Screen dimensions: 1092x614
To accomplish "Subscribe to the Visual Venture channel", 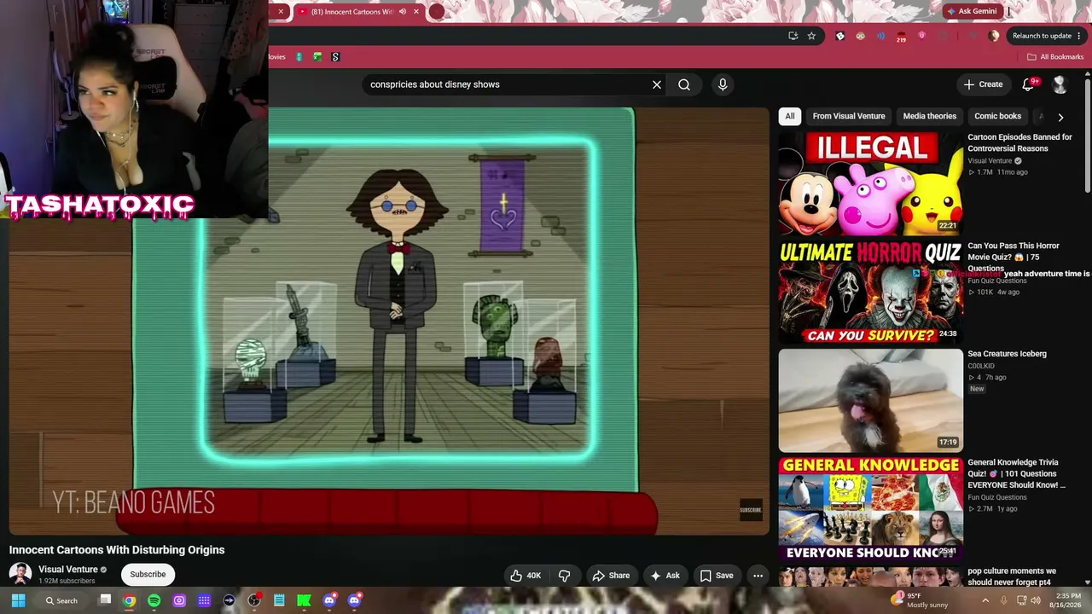I will (x=148, y=574).
